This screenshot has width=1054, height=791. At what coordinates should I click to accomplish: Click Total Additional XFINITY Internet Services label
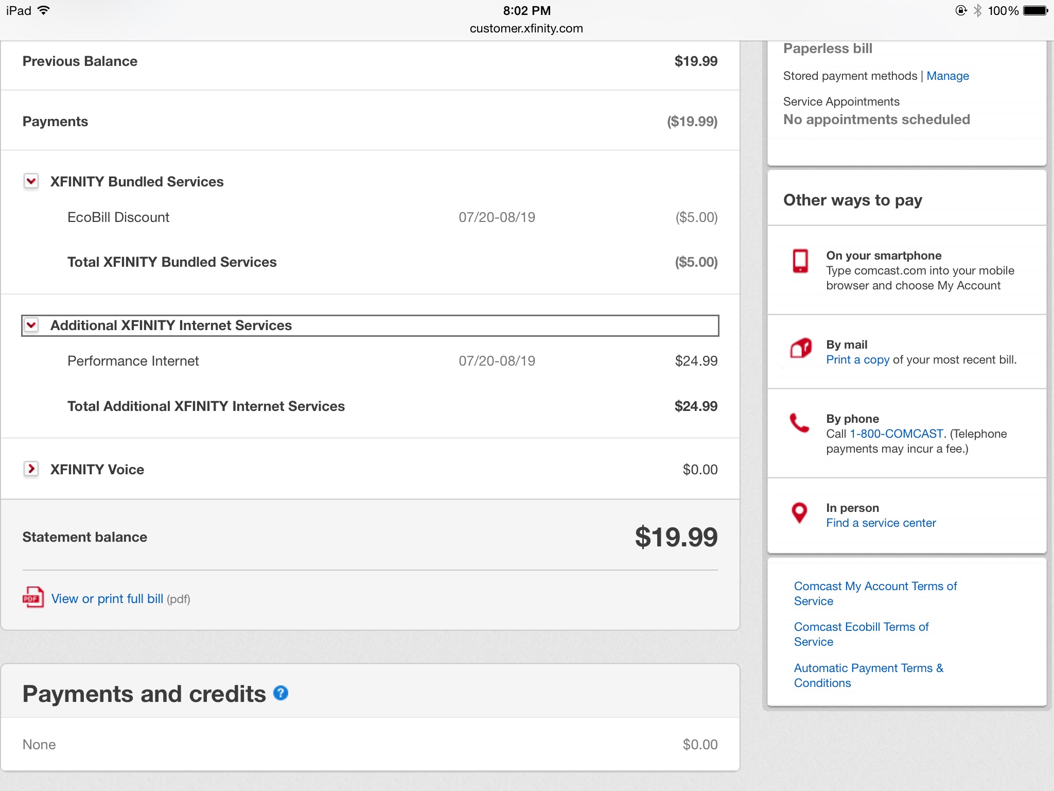[x=206, y=406]
